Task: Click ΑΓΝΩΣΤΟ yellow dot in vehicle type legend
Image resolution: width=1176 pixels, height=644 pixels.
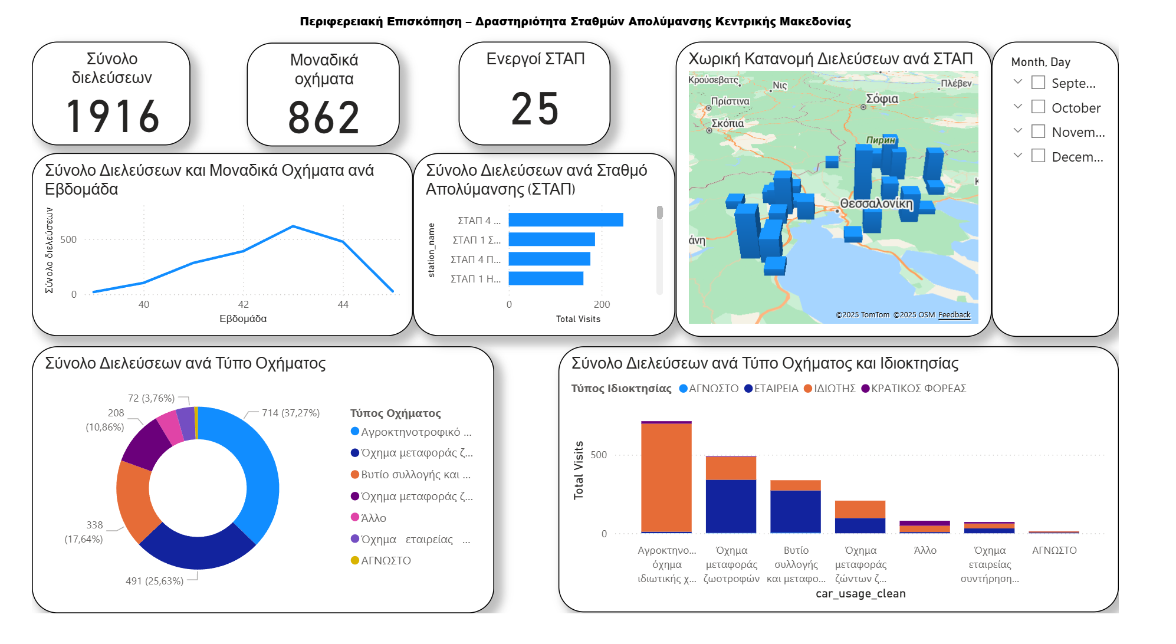Action: 355,560
